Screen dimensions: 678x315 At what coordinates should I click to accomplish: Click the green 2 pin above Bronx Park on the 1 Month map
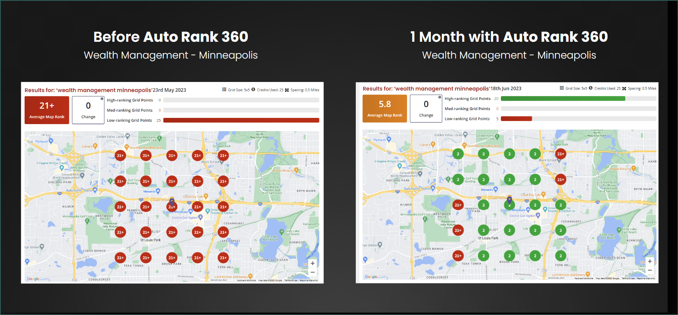pyautogui.click(x=509, y=256)
